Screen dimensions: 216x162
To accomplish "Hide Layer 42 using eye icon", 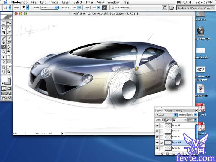I will (x=157, y=137).
